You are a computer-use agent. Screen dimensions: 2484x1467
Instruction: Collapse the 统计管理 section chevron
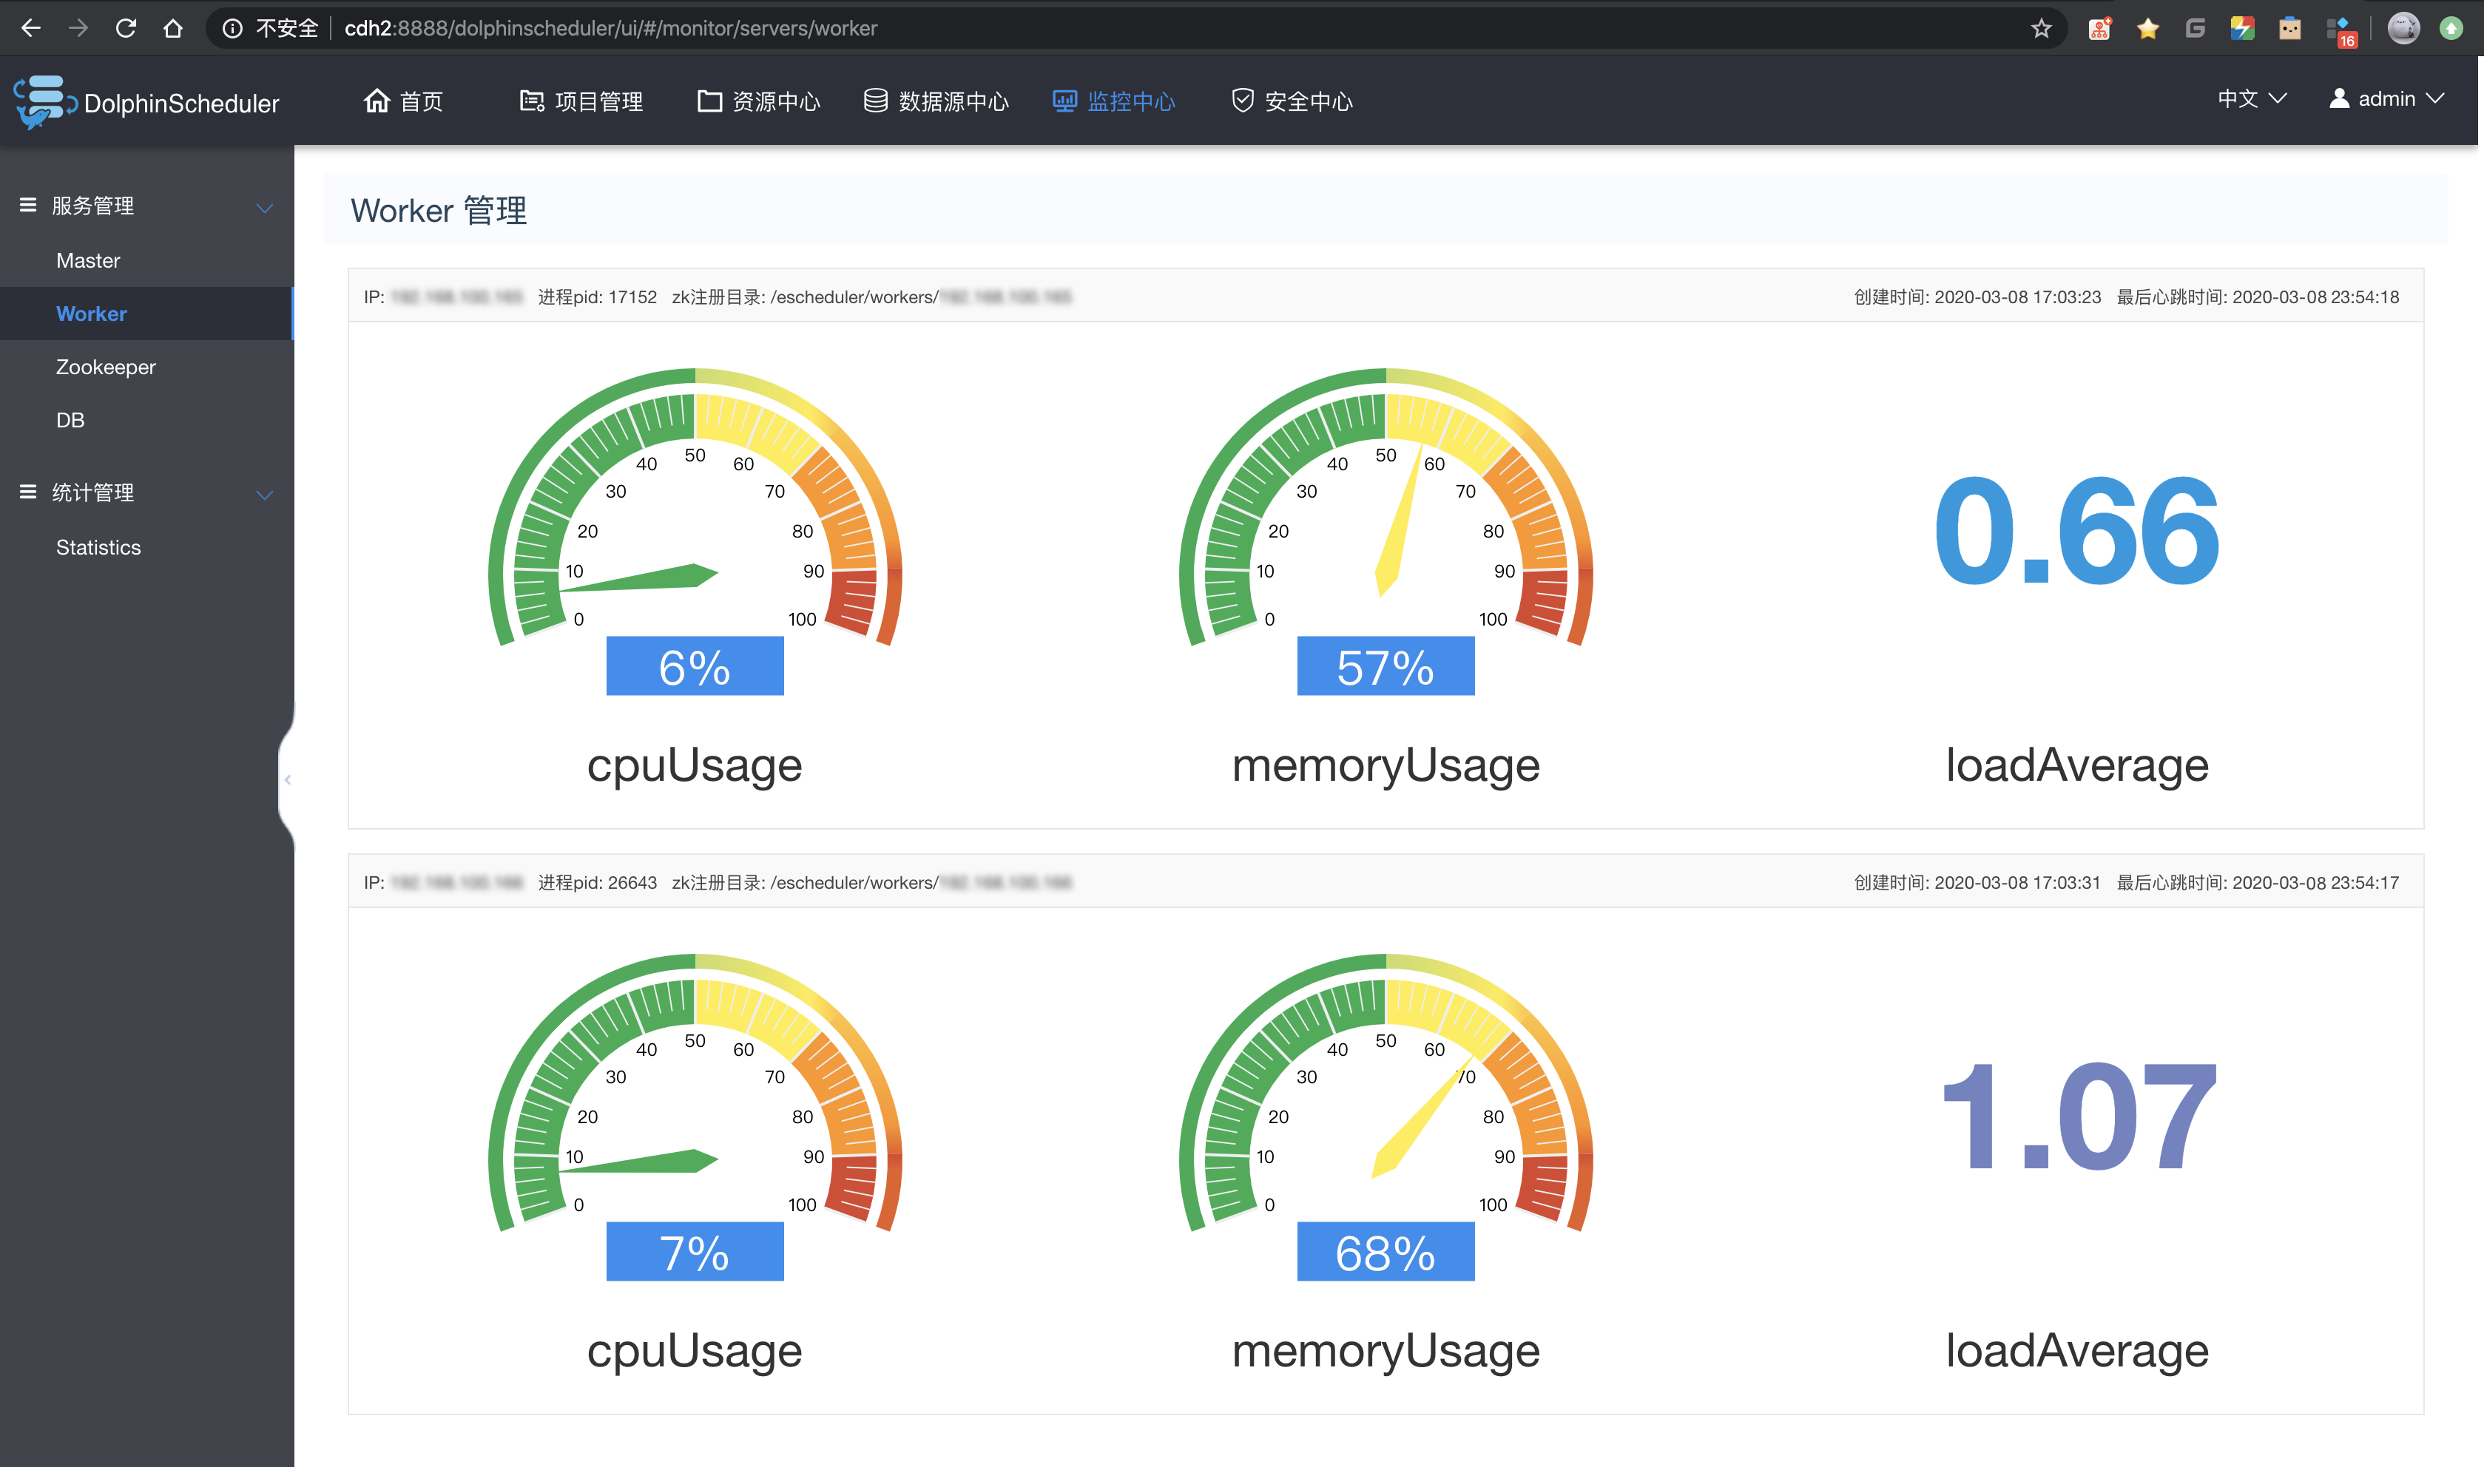coord(264,494)
